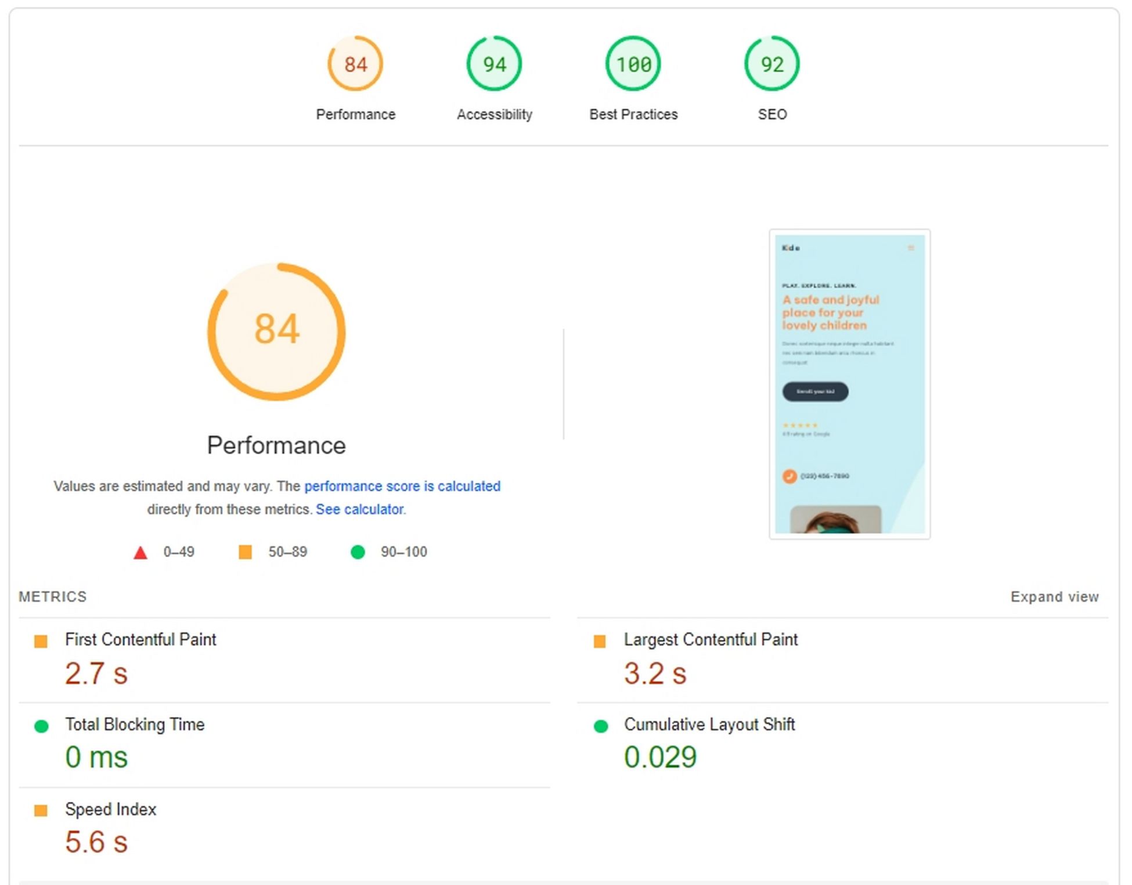The height and width of the screenshot is (885, 1132).
Task: Click the SEO score gauge showing 92
Action: (x=772, y=64)
